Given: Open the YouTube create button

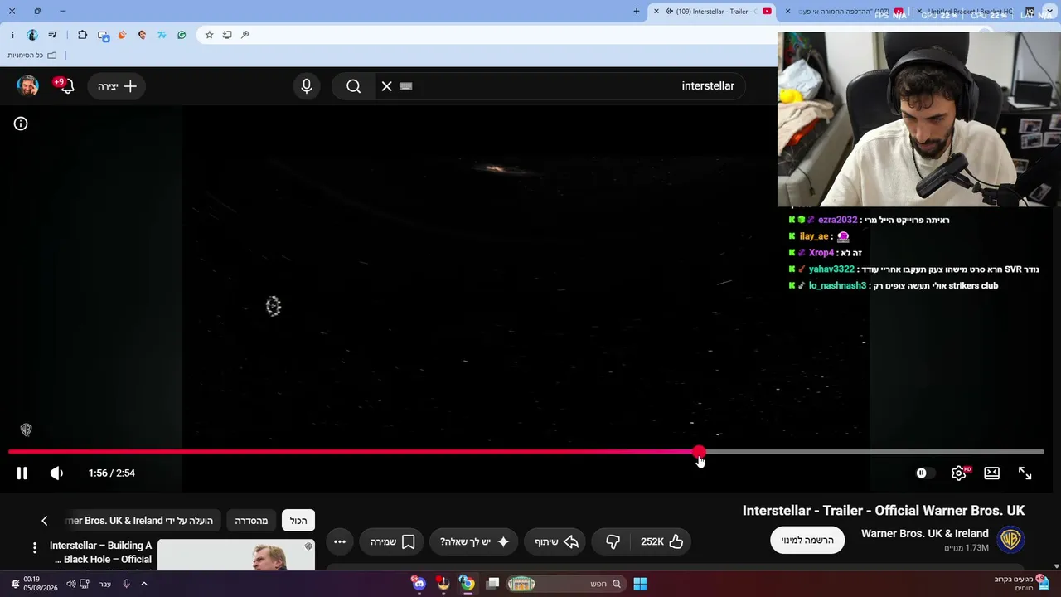Looking at the screenshot, I should [x=117, y=86].
